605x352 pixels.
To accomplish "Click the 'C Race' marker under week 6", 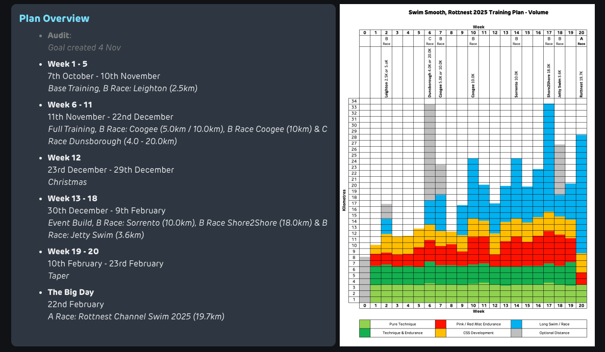I will pos(430,41).
